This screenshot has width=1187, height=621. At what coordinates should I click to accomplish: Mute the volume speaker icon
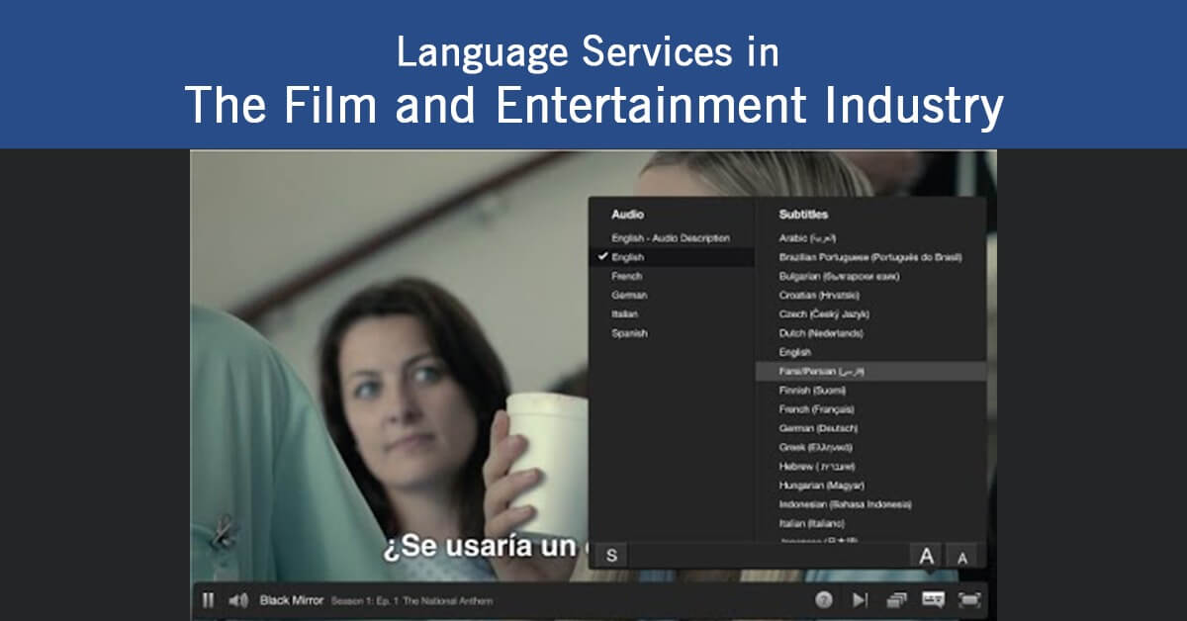(238, 599)
